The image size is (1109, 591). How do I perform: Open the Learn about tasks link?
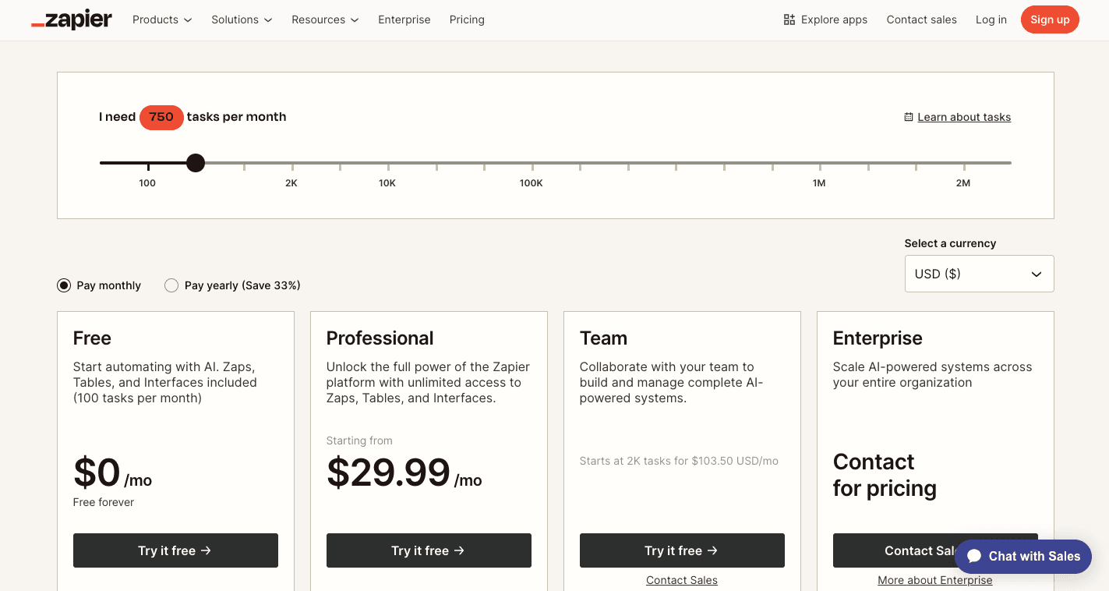[x=964, y=116]
